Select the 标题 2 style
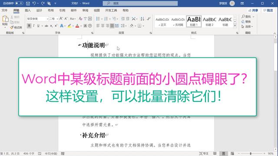Image resolution: width=278 pixels, height=156 pixels. coord(209,21)
